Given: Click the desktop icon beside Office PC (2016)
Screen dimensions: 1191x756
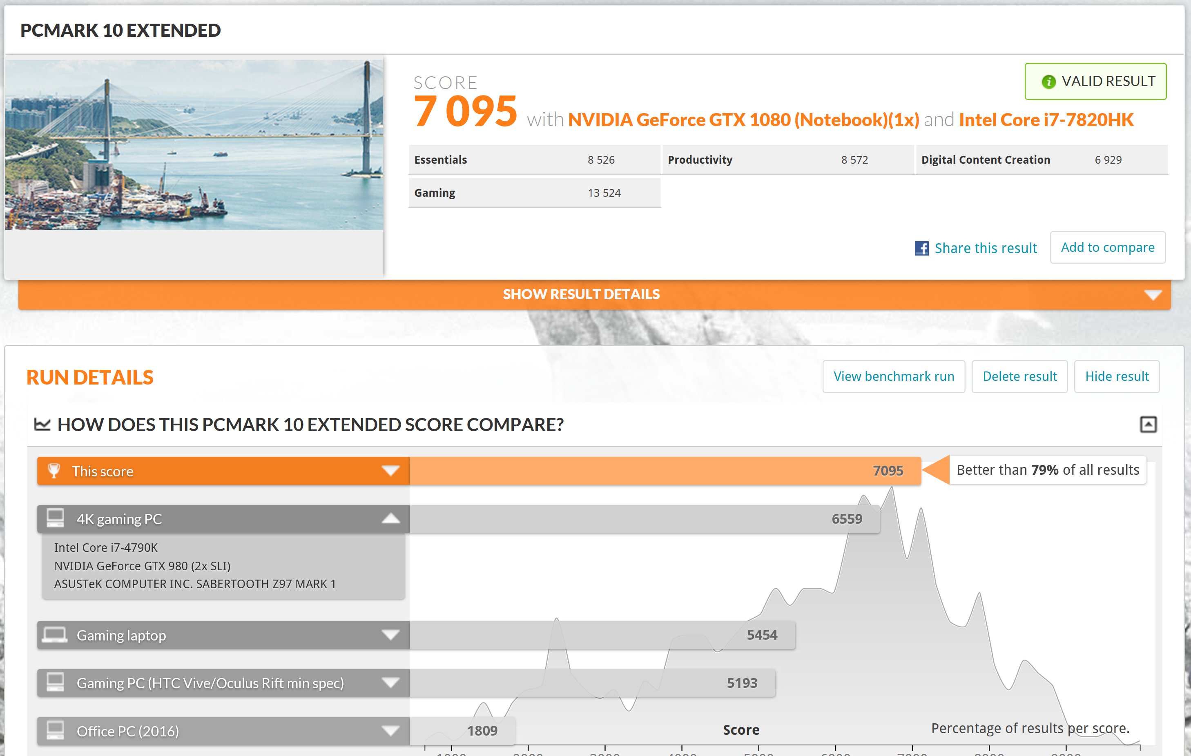Looking at the screenshot, I should tap(55, 730).
